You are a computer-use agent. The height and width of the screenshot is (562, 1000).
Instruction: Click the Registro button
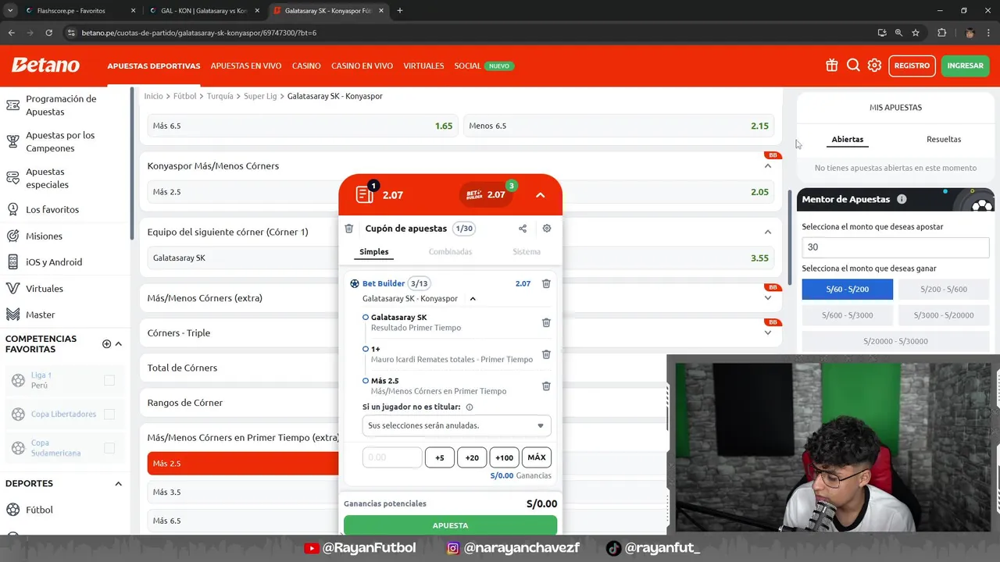tap(912, 66)
